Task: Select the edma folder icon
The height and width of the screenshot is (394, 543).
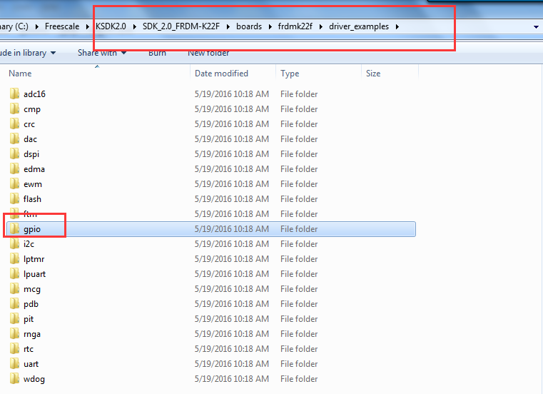Action: click(14, 168)
